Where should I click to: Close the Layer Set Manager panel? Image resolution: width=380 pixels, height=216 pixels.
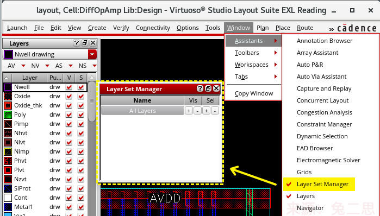pos(216,88)
